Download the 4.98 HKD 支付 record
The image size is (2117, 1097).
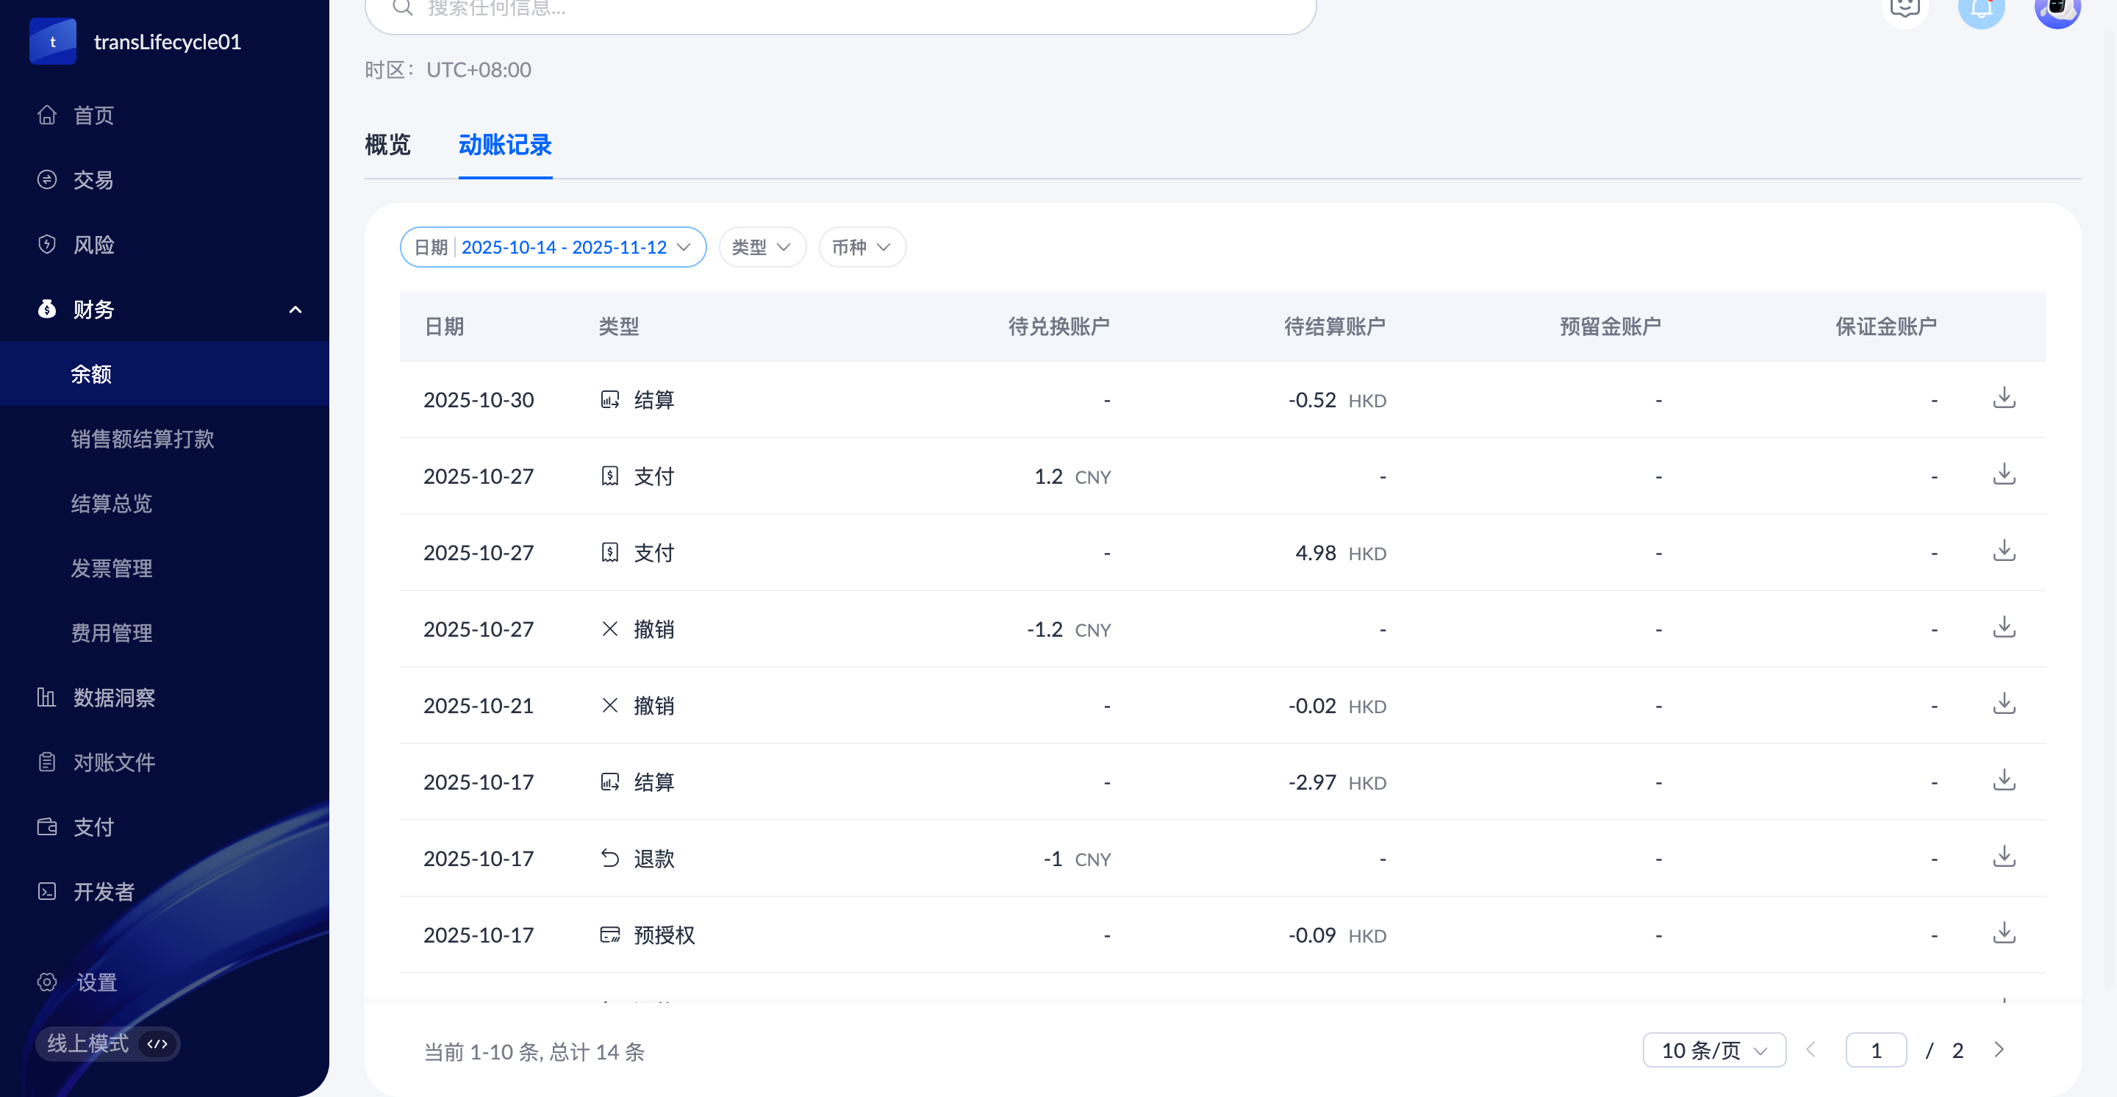pos(2004,551)
